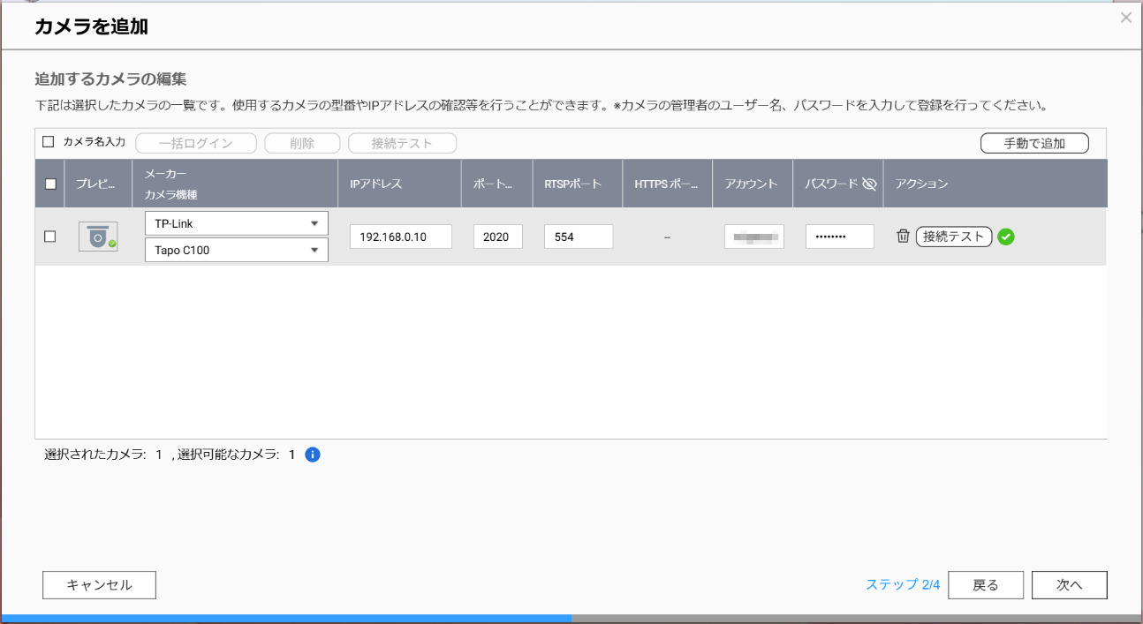Click the 追加するカメラの編集 heading

pyautogui.click(x=110, y=79)
